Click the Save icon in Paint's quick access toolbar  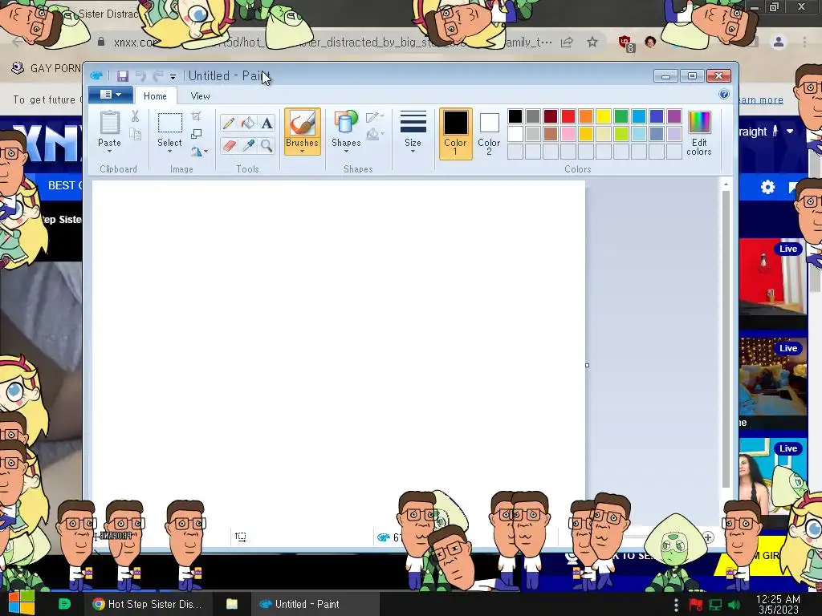coord(123,76)
